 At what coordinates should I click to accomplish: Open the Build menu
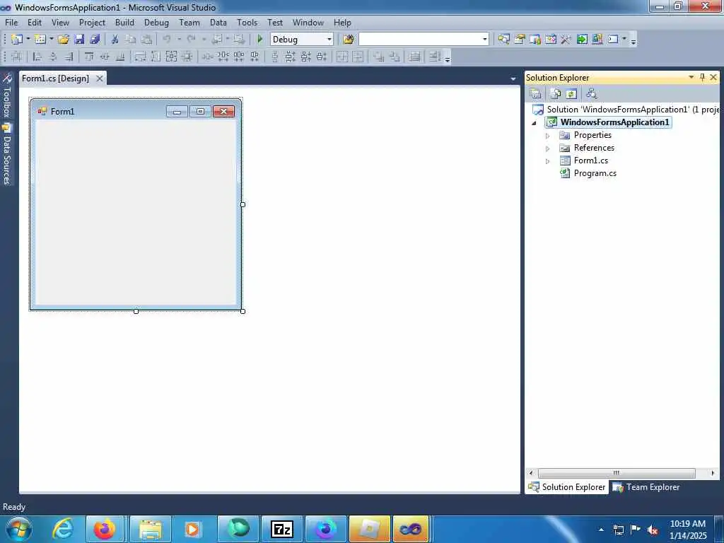click(124, 22)
